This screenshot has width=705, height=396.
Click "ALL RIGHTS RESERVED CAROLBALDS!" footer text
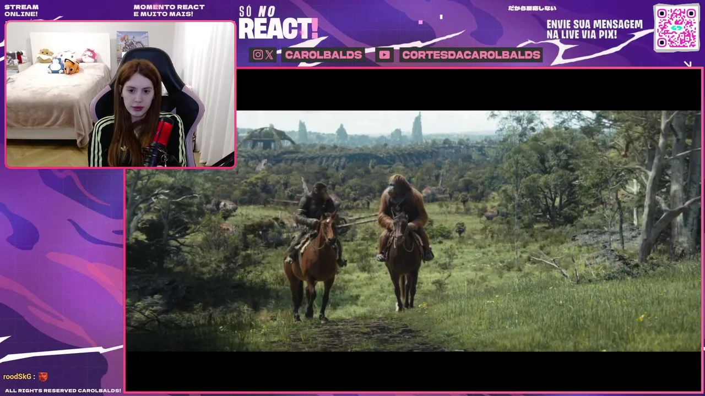[63, 391]
